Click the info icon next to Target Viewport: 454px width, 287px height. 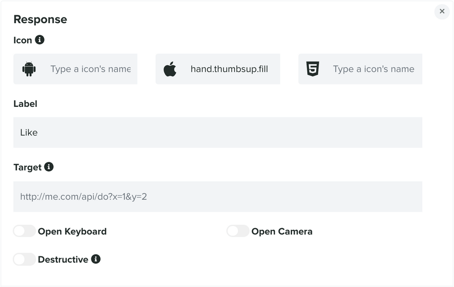(49, 167)
